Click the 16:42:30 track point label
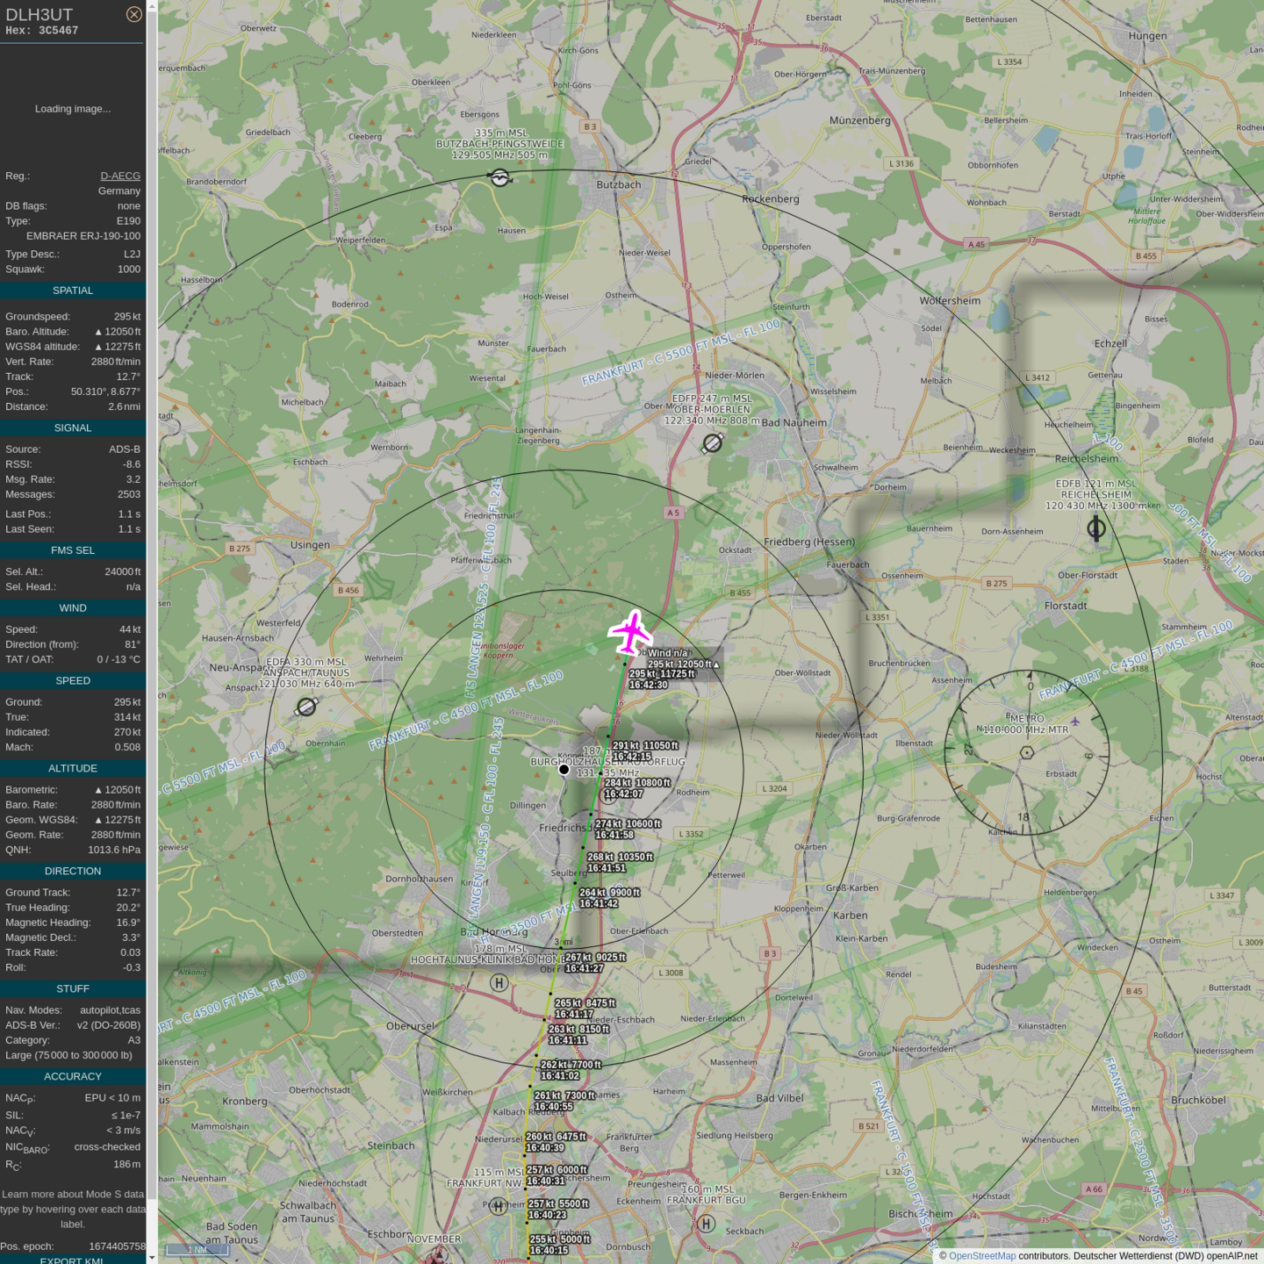The width and height of the screenshot is (1264, 1264). [x=649, y=685]
